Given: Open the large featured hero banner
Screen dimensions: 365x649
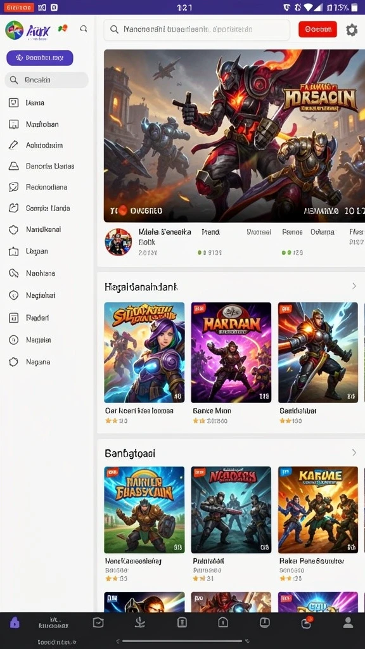Looking at the screenshot, I should tap(234, 136).
